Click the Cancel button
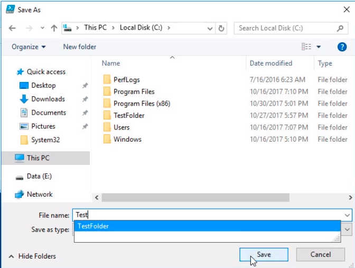Viewport: 355px width, 268px height. [x=320, y=254]
